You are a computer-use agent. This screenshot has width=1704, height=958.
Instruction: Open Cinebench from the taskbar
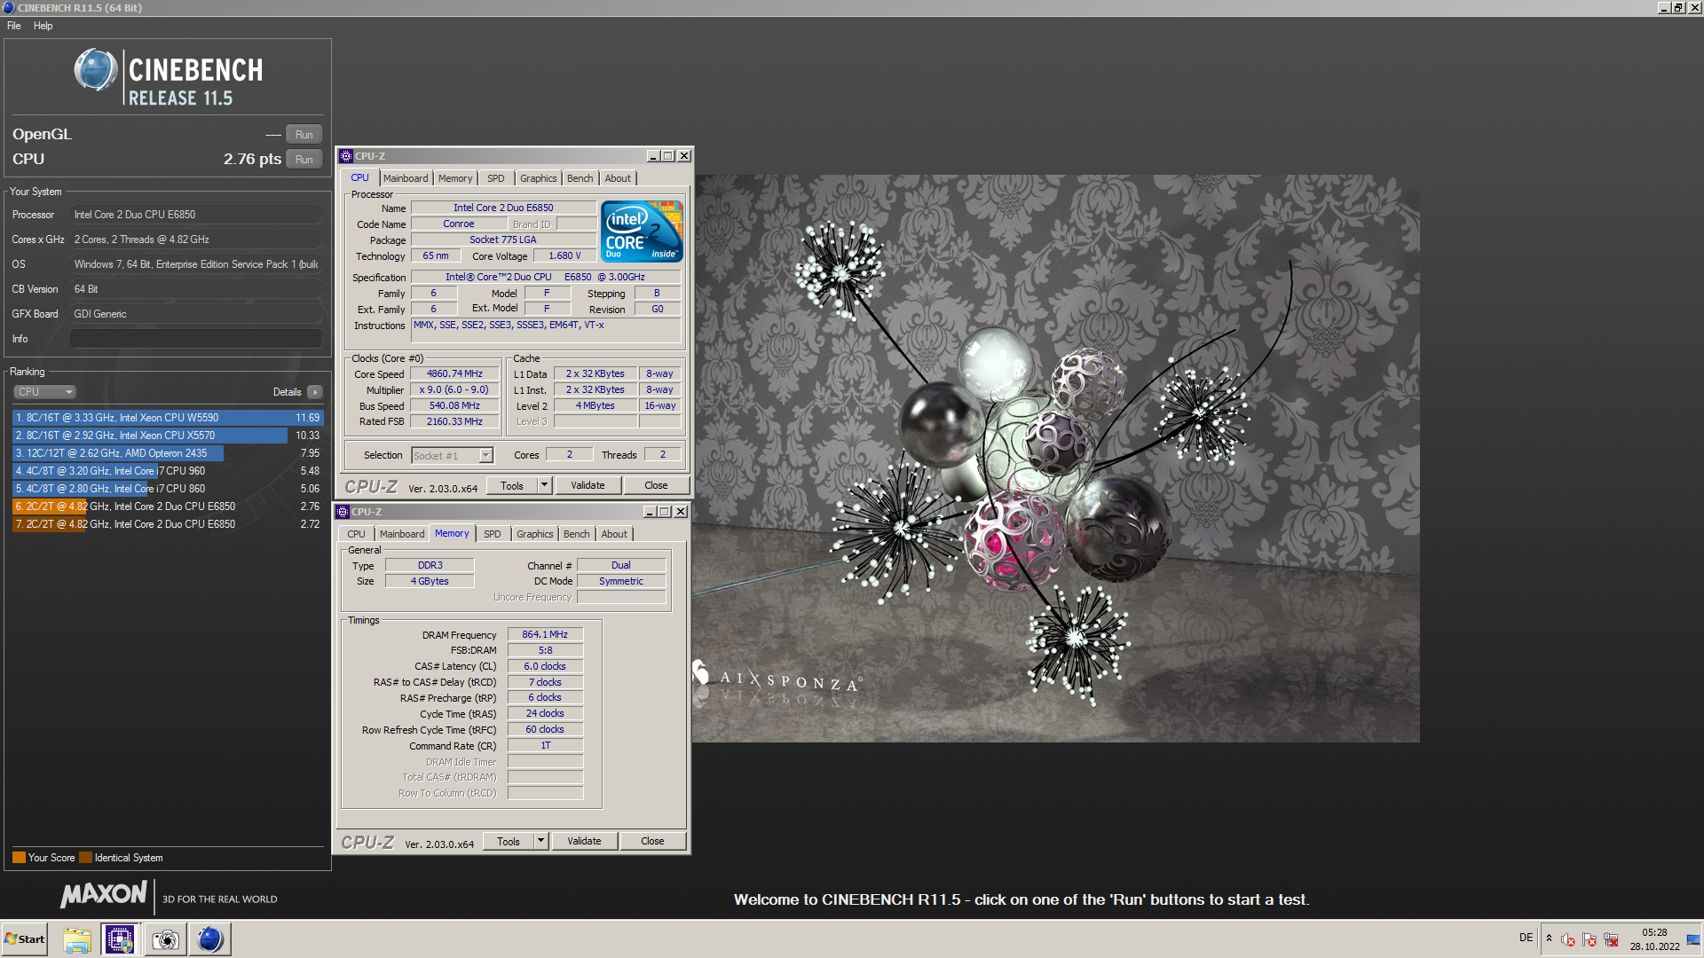[x=210, y=939]
